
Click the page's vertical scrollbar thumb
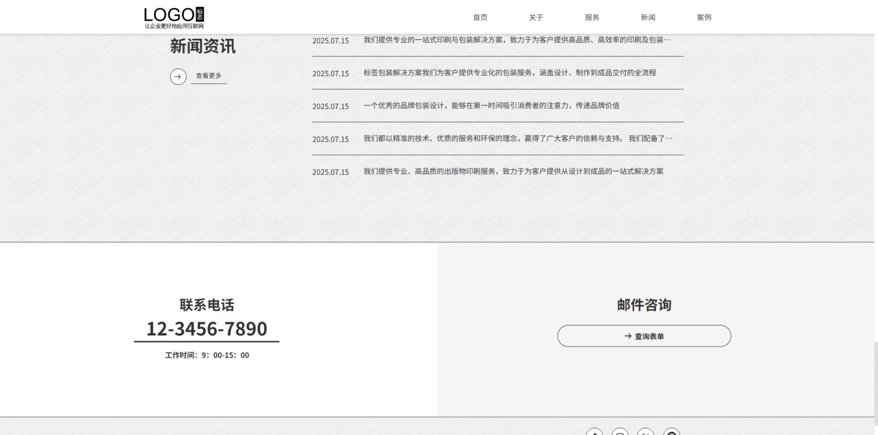(876, 384)
